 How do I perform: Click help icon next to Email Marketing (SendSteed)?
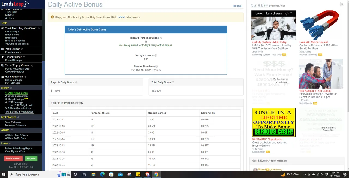tap(39, 28)
